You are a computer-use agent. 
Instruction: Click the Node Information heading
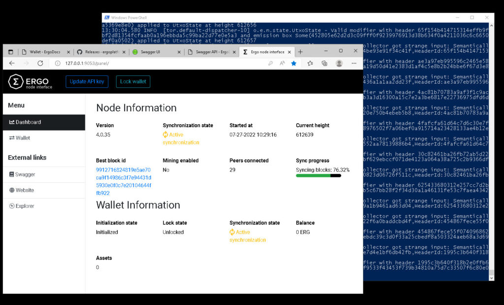pyautogui.click(x=136, y=108)
